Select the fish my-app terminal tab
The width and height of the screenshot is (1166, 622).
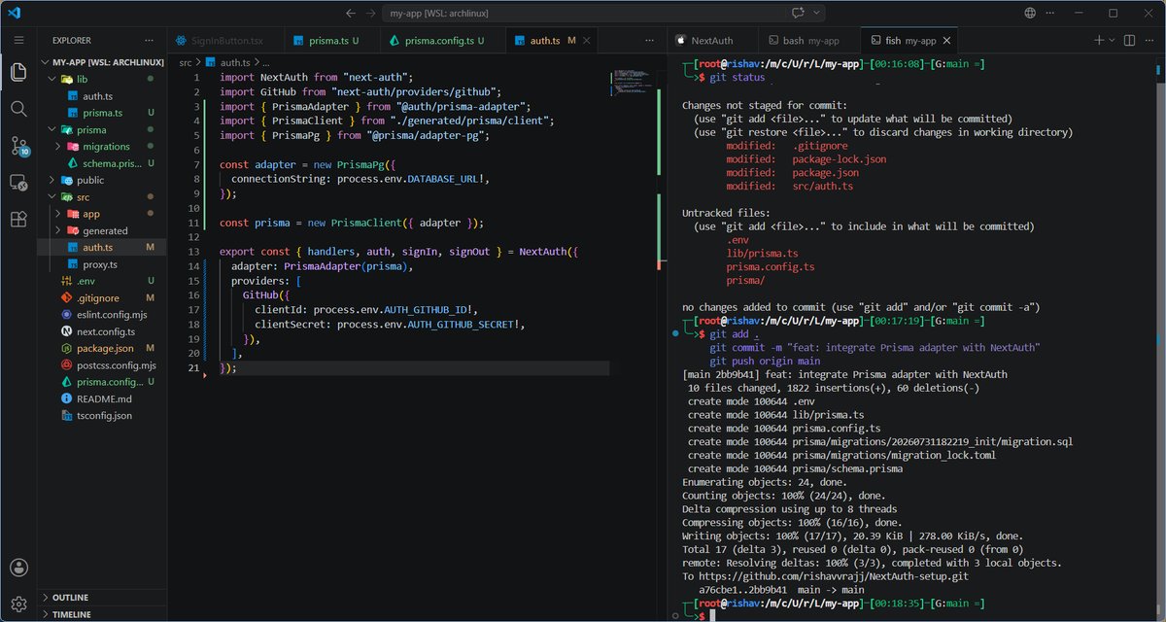click(x=909, y=41)
